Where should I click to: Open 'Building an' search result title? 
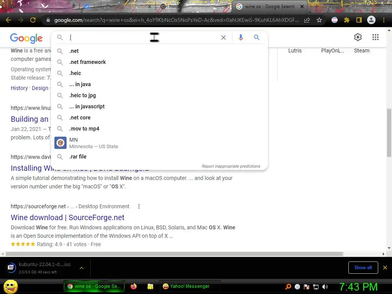coord(29,119)
